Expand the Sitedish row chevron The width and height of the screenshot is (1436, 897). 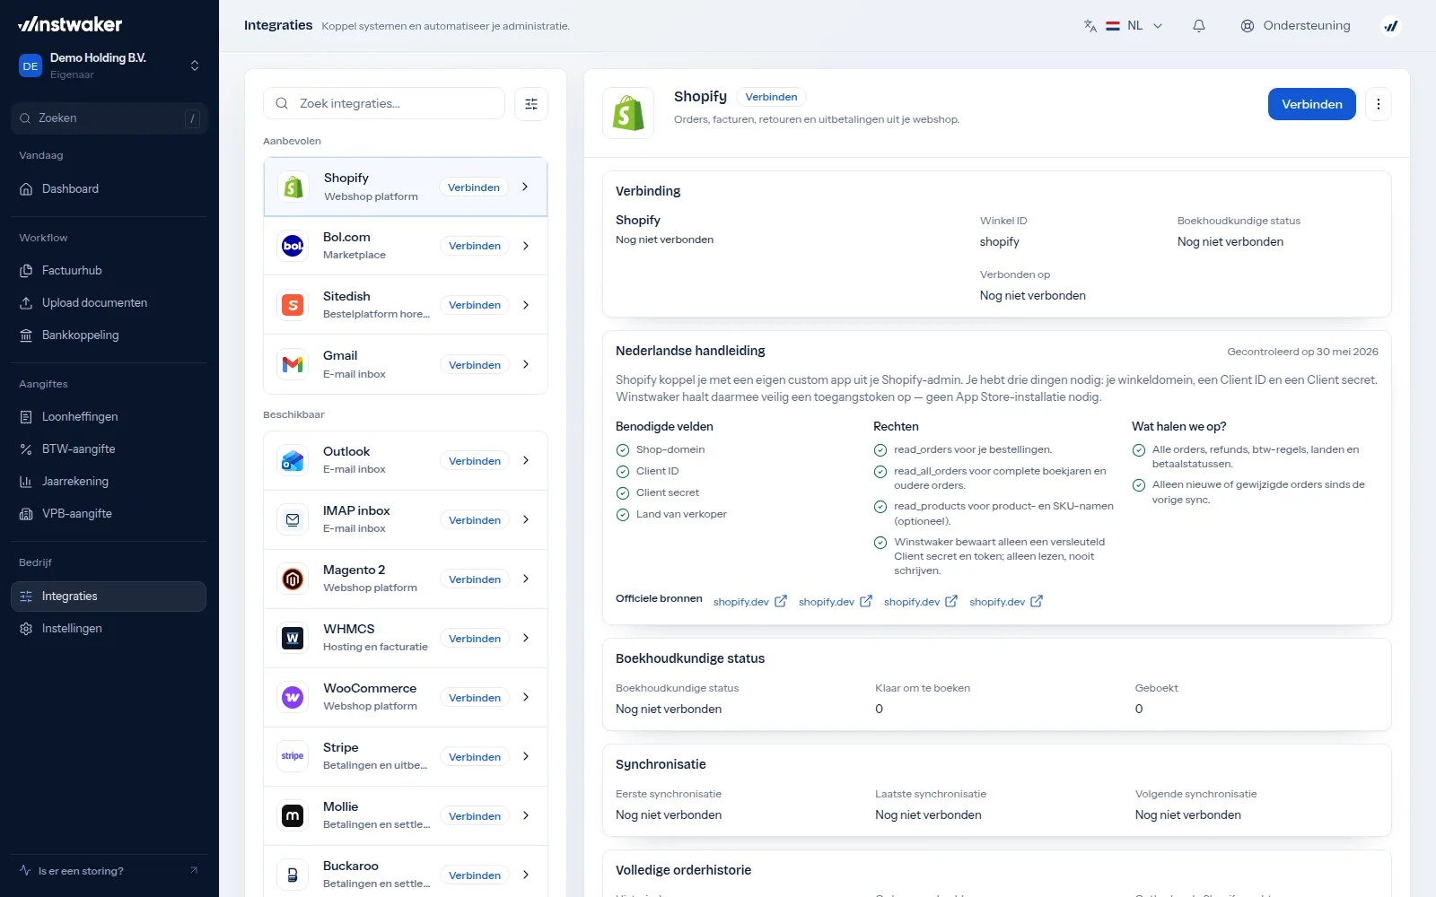tap(525, 305)
